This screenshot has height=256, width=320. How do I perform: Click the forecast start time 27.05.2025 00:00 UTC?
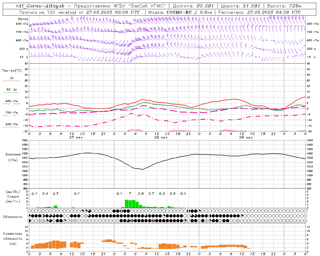tap(113, 12)
